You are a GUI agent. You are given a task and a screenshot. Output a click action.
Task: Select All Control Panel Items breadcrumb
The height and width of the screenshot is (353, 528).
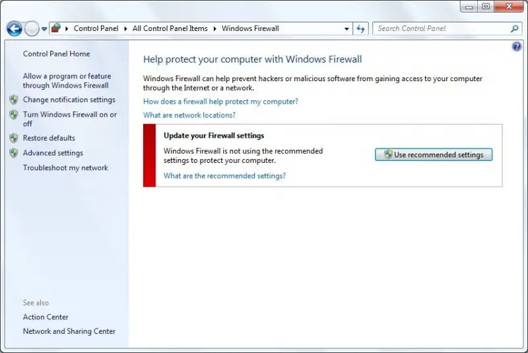(170, 28)
